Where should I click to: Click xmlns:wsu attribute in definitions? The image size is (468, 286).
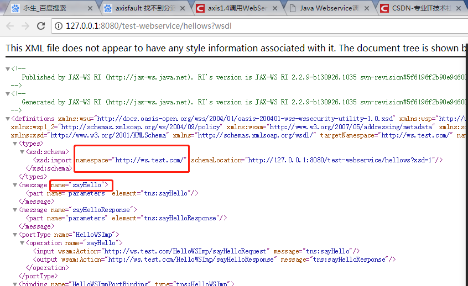[x=227, y=119]
